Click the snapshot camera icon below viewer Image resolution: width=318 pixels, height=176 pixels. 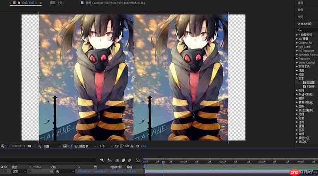coord(29,146)
